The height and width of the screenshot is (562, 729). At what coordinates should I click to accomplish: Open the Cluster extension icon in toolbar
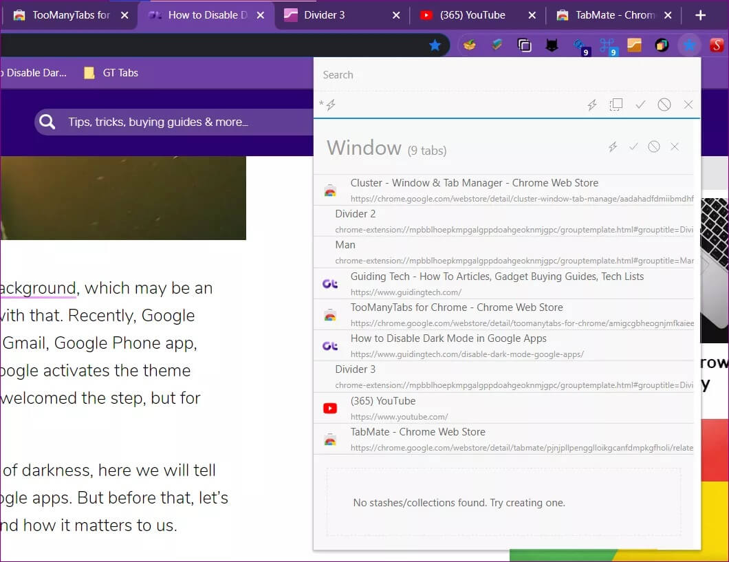point(689,45)
